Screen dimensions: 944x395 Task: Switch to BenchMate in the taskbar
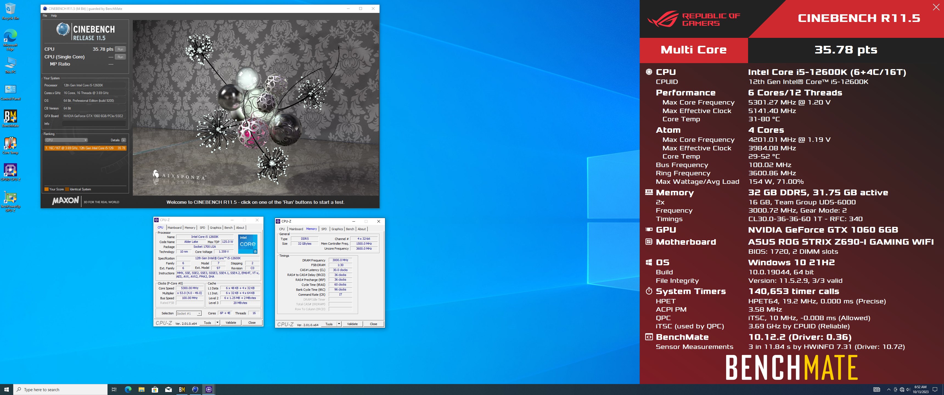coord(182,390)
